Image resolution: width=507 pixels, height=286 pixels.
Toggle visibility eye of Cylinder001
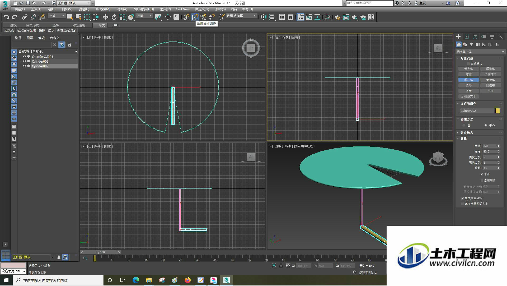(24, 61)
